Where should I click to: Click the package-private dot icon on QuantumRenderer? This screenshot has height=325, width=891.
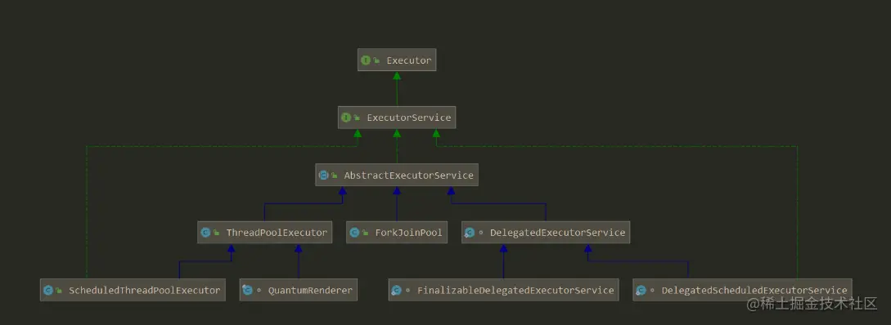click(x=259, y=290)
